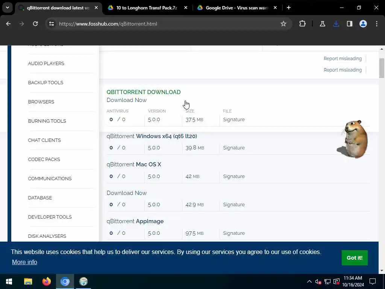Launch Firefox from the taskbar
This screenshot has width=385, height=289.
[46, 281]
